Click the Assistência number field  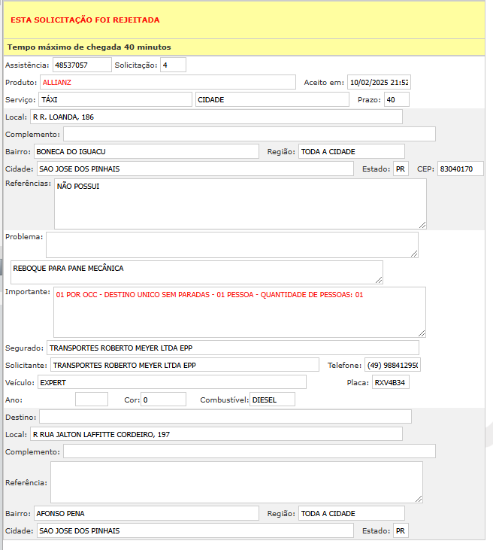tap(82, 65)
